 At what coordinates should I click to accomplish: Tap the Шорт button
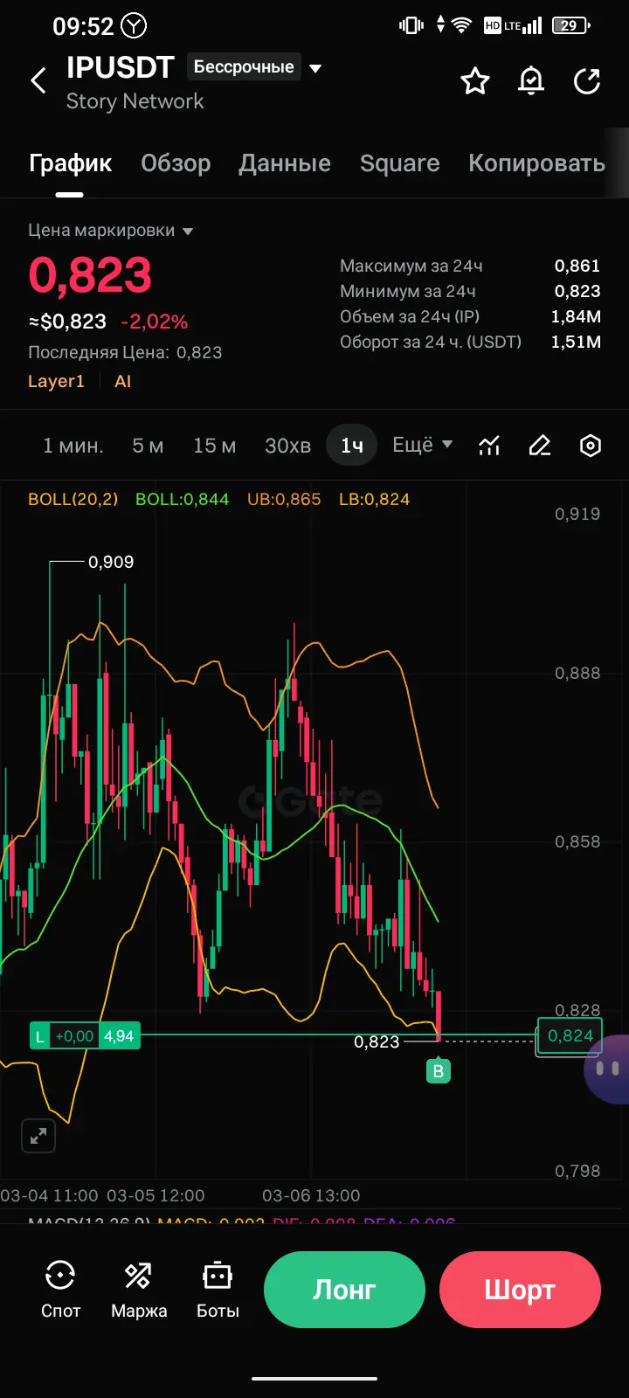tap(520, 1290)
